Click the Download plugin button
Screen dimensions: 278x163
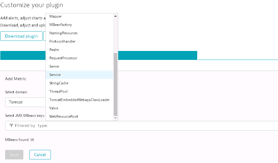21,36
